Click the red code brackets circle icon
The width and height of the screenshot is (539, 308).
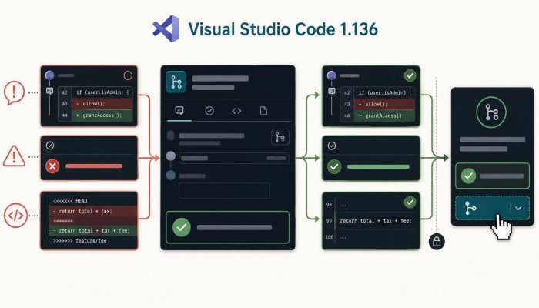tap(15, 216)
